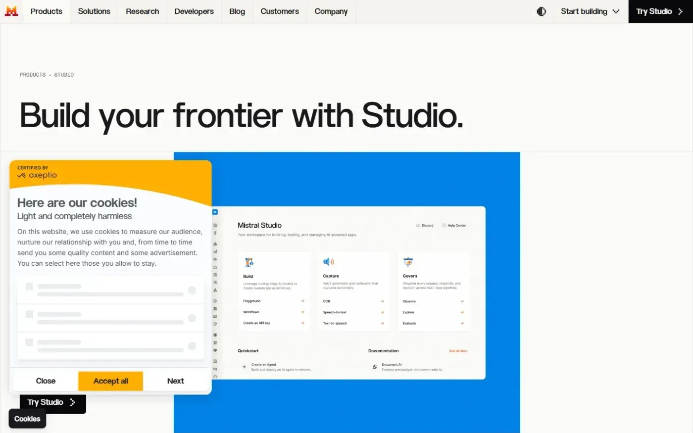
Task: Click the arrow beside Workflows
Action: [x=302, y=312]
